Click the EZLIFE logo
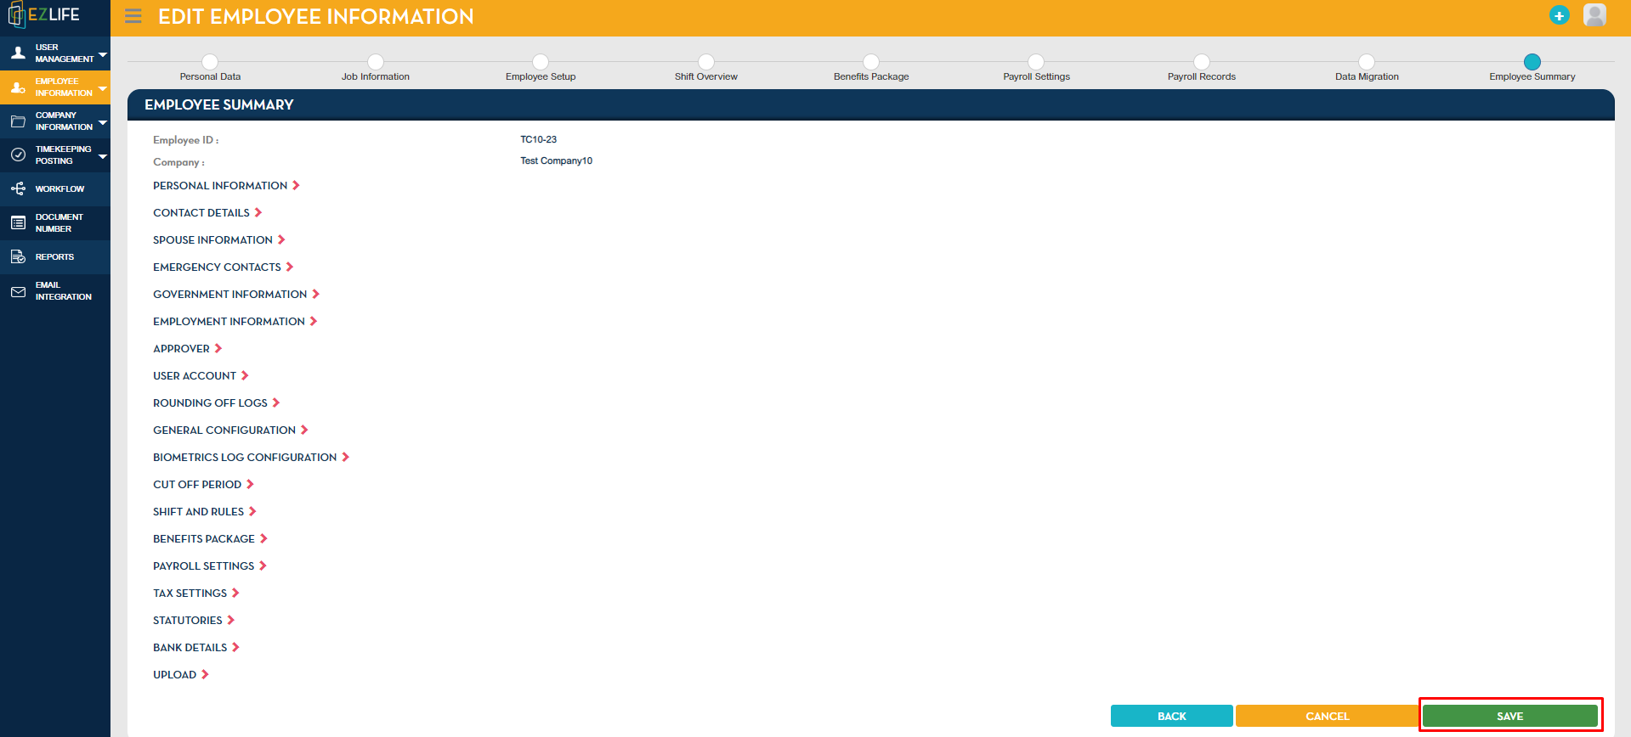This screenshot has height=737, width=1631. [x=43, y=15]
